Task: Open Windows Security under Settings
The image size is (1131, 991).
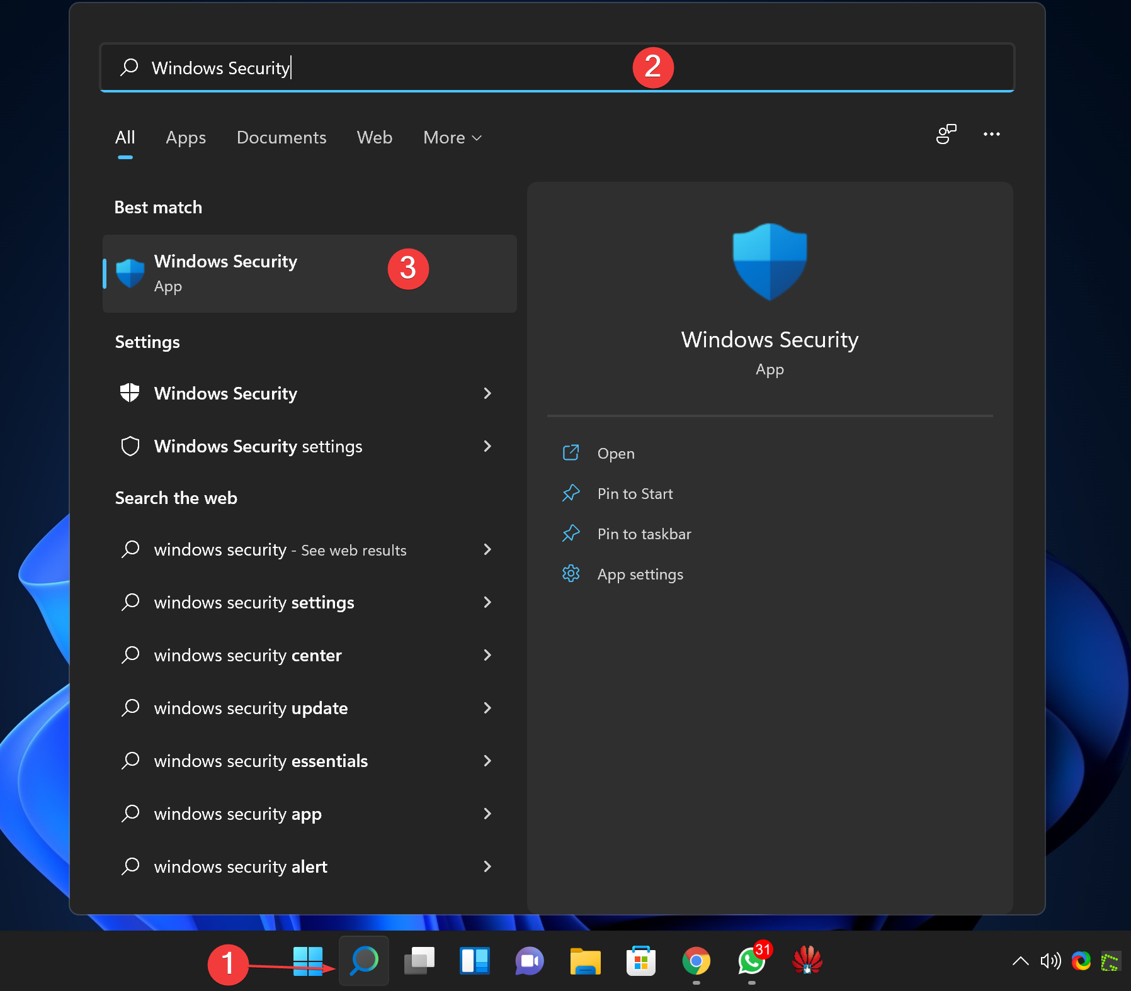Action: tap(309, 393)
